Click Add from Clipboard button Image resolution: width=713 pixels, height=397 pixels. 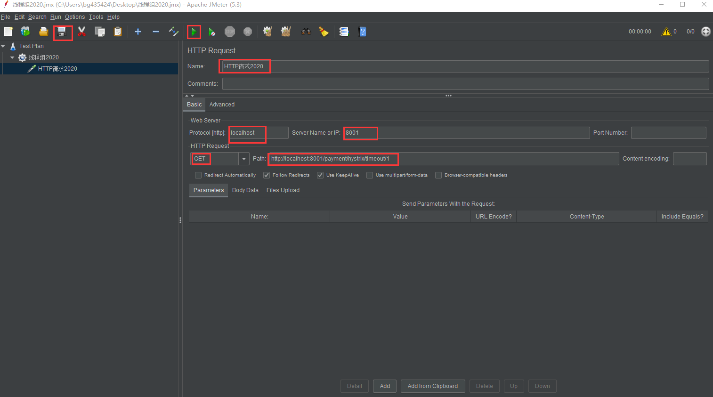(x=433, y=386)
